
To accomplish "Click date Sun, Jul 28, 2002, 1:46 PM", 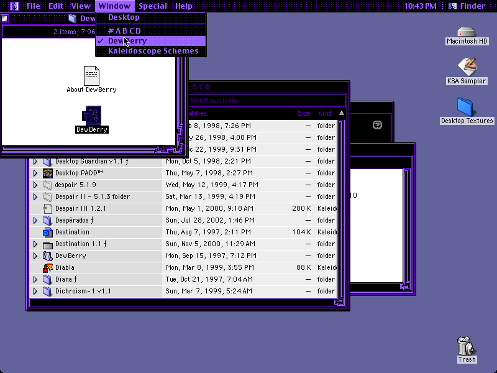I will click(x=210, y=220).
